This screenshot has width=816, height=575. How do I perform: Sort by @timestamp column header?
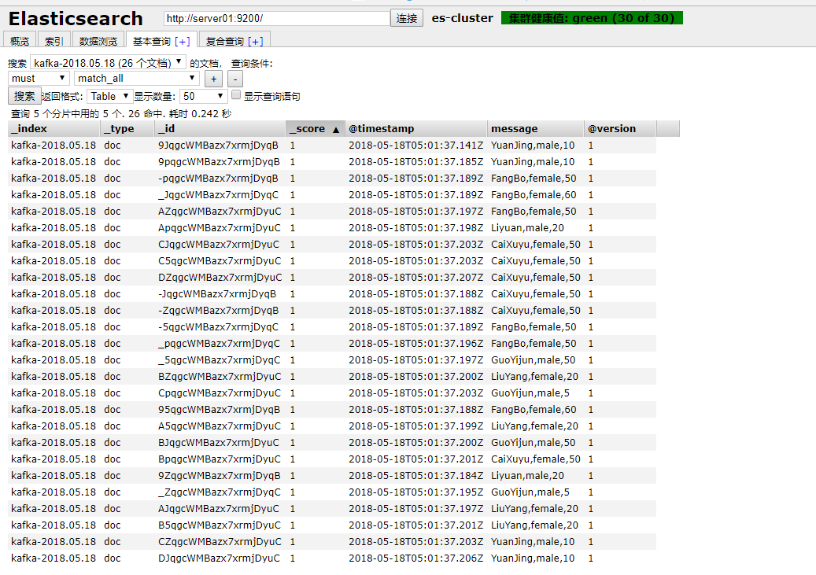[x=415, y=128]
